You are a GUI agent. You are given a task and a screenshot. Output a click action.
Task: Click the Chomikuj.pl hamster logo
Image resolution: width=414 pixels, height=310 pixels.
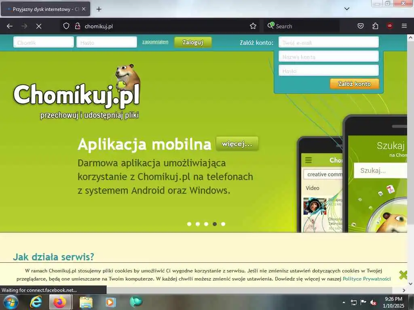pyautogui.click(x=76, y=92)
